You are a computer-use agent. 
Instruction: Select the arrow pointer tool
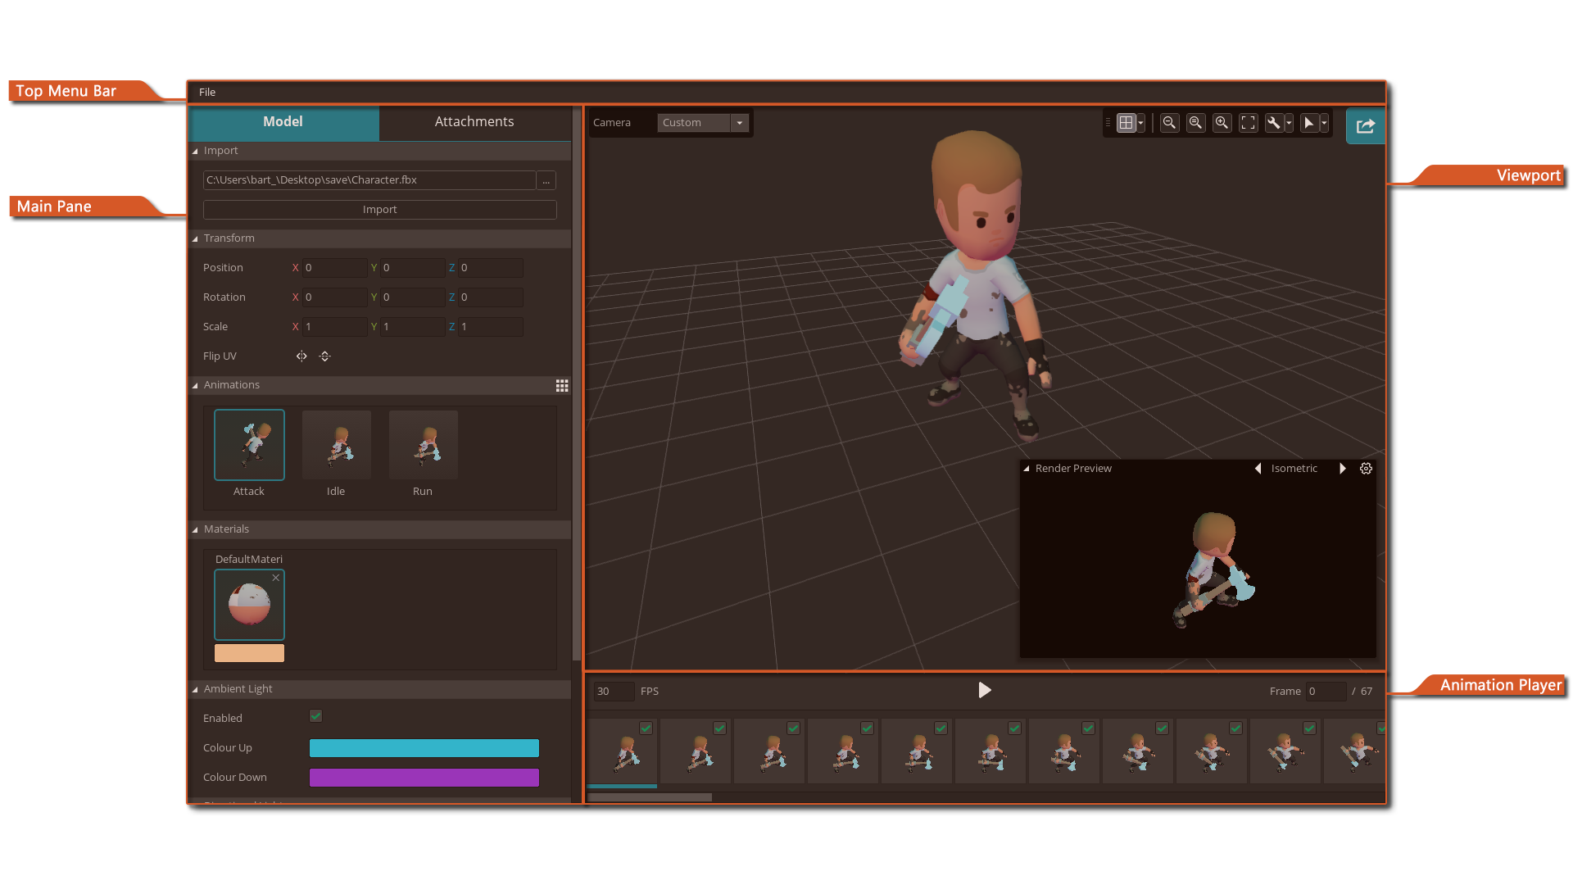[1309, 123]
